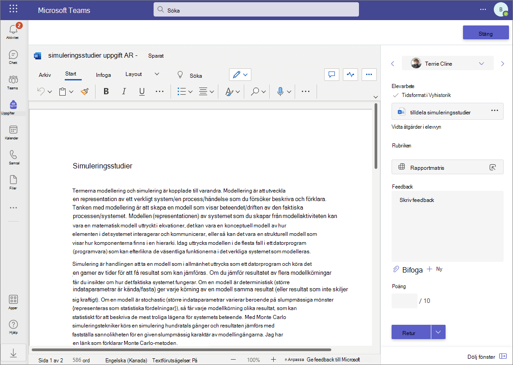Click the Poäng score input field
This screenshot has width=513, height=365.
click(x=405, y=301)
